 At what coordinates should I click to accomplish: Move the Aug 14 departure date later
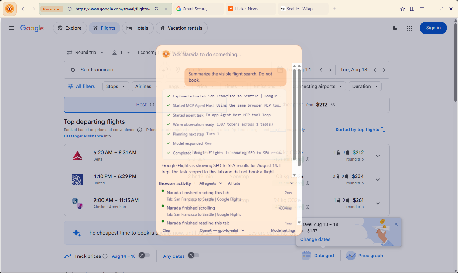(330, 70)
